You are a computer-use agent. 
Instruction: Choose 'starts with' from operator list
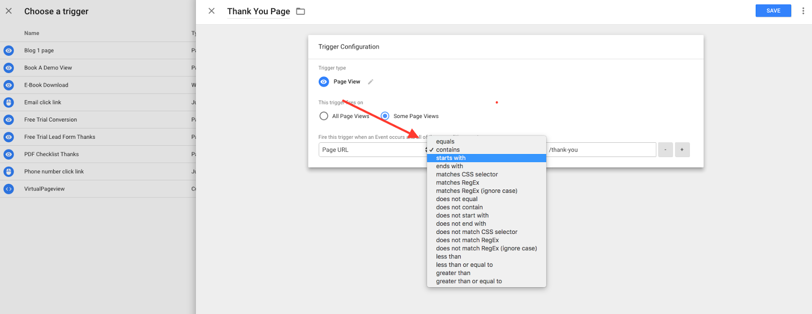[487, 158]
